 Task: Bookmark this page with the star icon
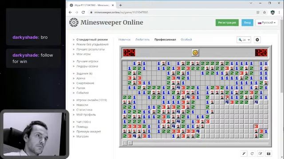click(x=264, y=12)
